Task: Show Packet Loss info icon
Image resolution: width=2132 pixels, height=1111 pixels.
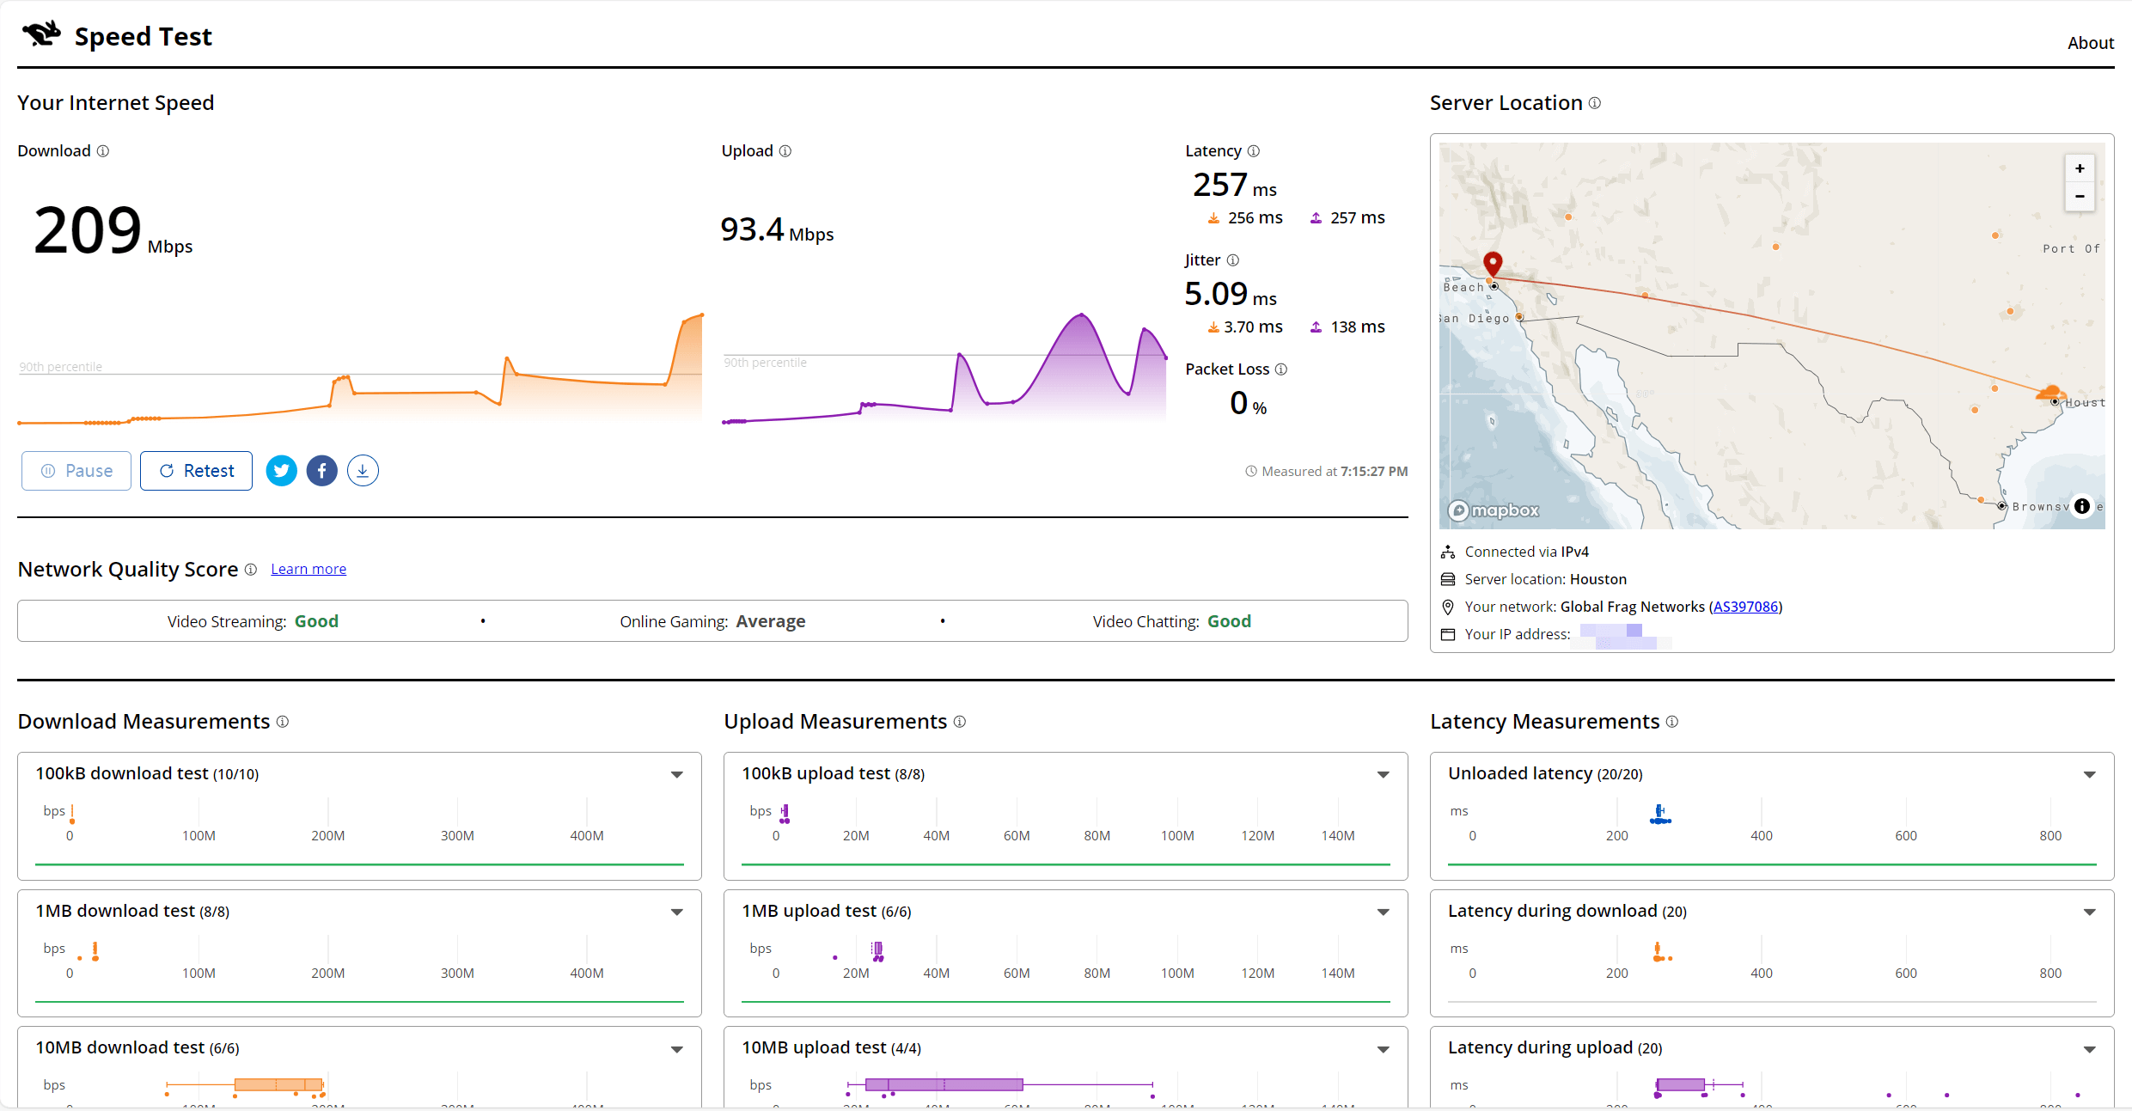Action: coord(1281,369)
